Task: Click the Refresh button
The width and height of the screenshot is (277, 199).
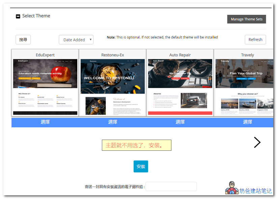Action: [x=255, y=39]
